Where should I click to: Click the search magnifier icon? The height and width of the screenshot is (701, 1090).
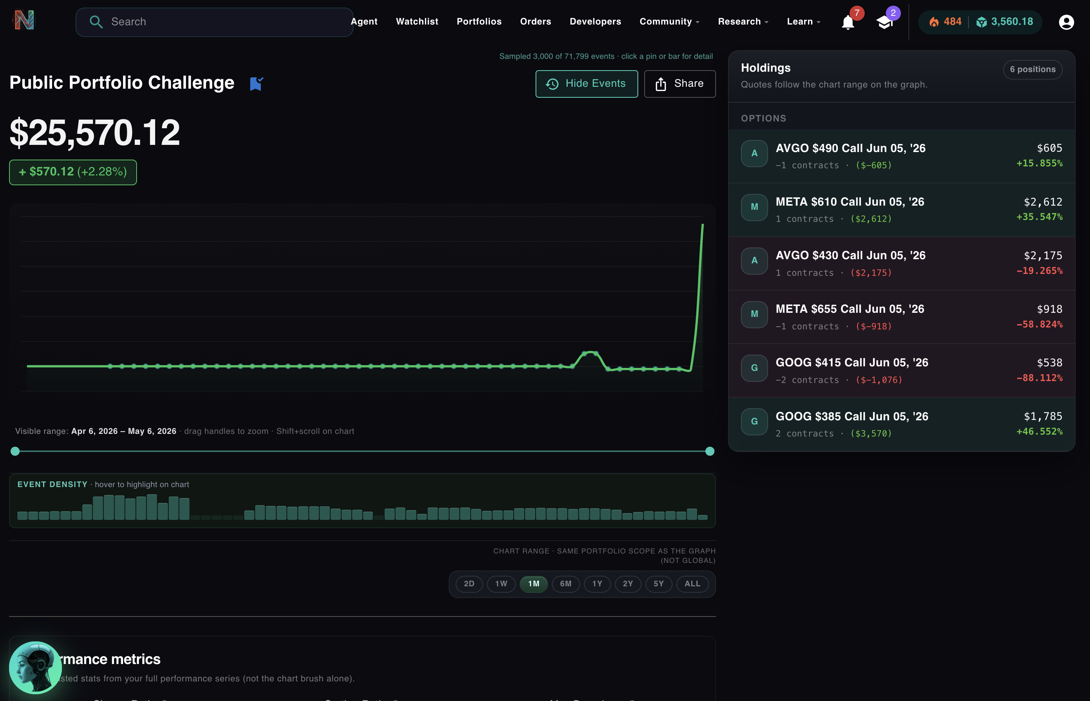tap(95, 22)
